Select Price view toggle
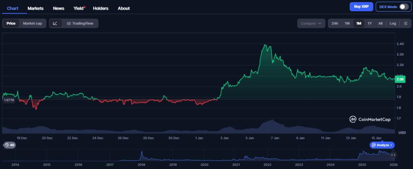This screenshot has width=413, height=169. [11, 23]
